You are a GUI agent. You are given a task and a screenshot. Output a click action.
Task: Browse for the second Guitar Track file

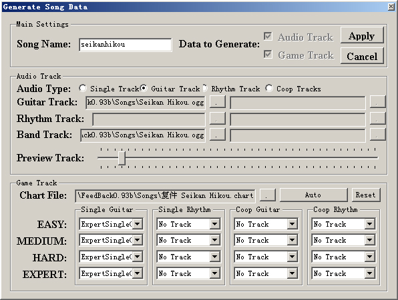point(378,102)
